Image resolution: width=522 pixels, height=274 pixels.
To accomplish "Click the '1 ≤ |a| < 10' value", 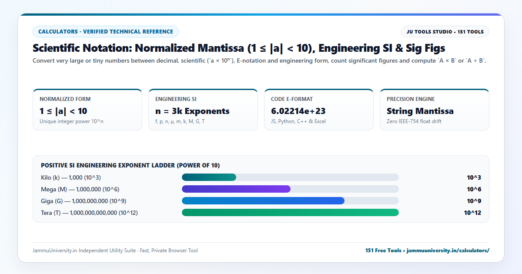I will pyautogui.click(x=64, y=111).
